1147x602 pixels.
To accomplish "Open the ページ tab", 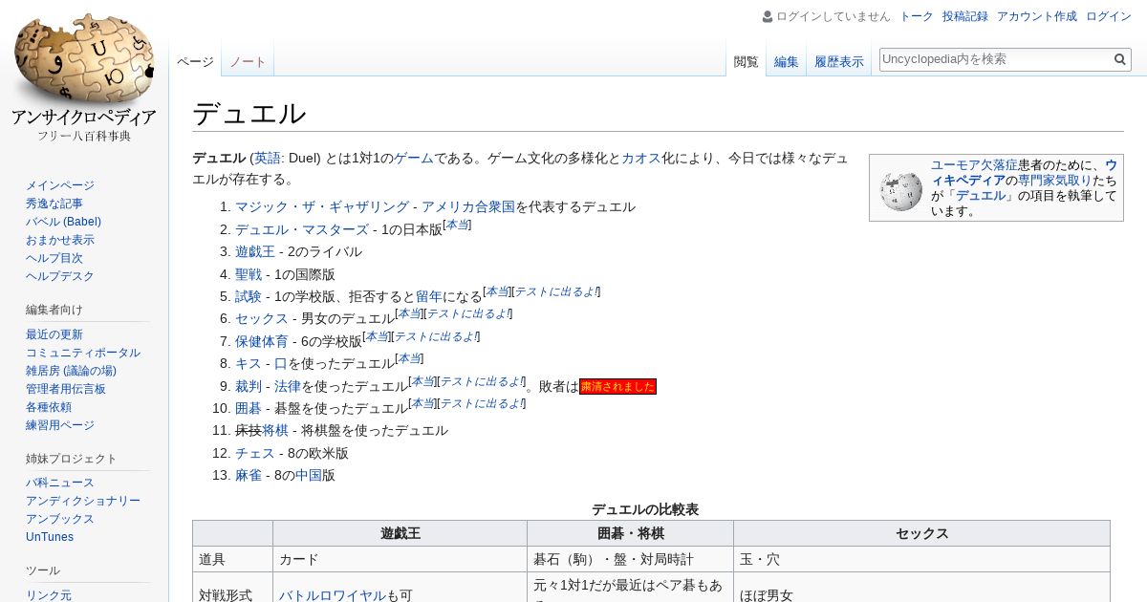I will 195,61.
